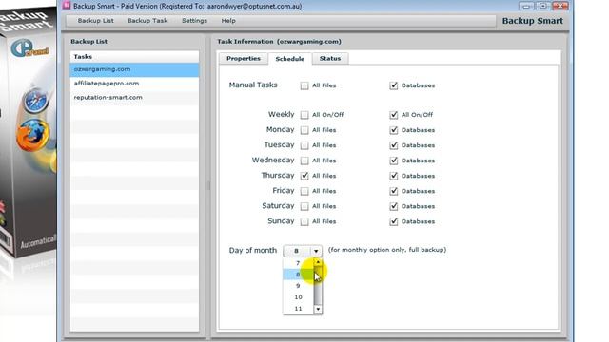Screen dimensions: 609x342
Task: Check Friday All Files checkbox
Action: point(304,191)
